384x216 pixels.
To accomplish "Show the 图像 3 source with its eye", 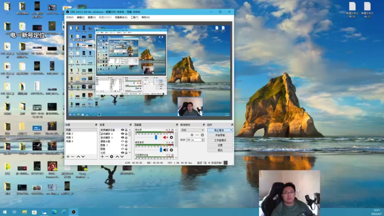I will click(x=122, y=145).
